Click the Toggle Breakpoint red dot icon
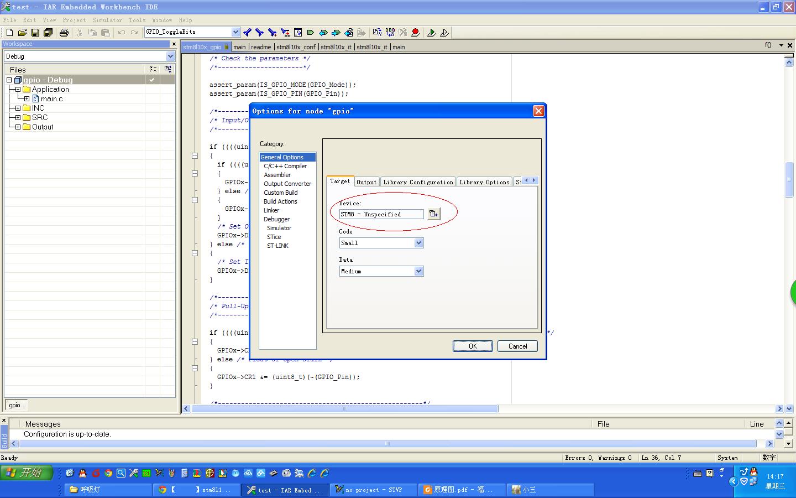This screenshot has height=498, width=796. tap(416, 33)
